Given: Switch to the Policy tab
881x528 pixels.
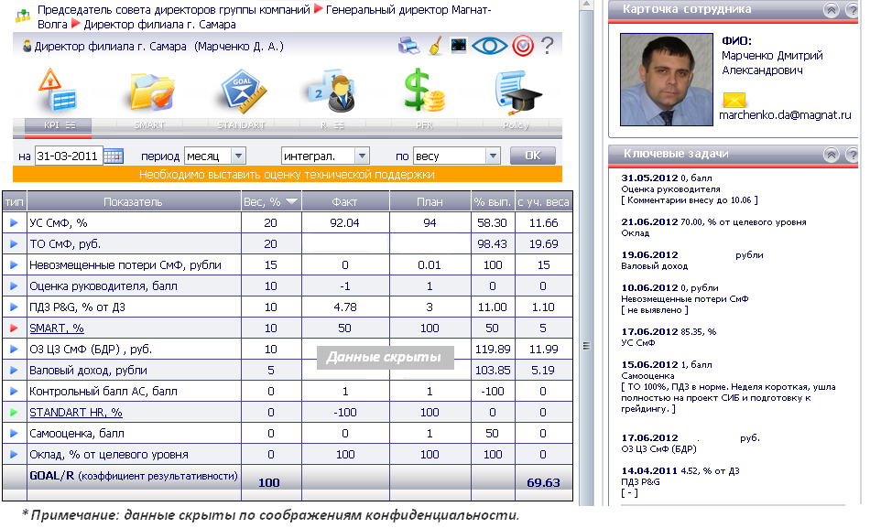Looking at the screenshot, I should [x=516, y=125].
